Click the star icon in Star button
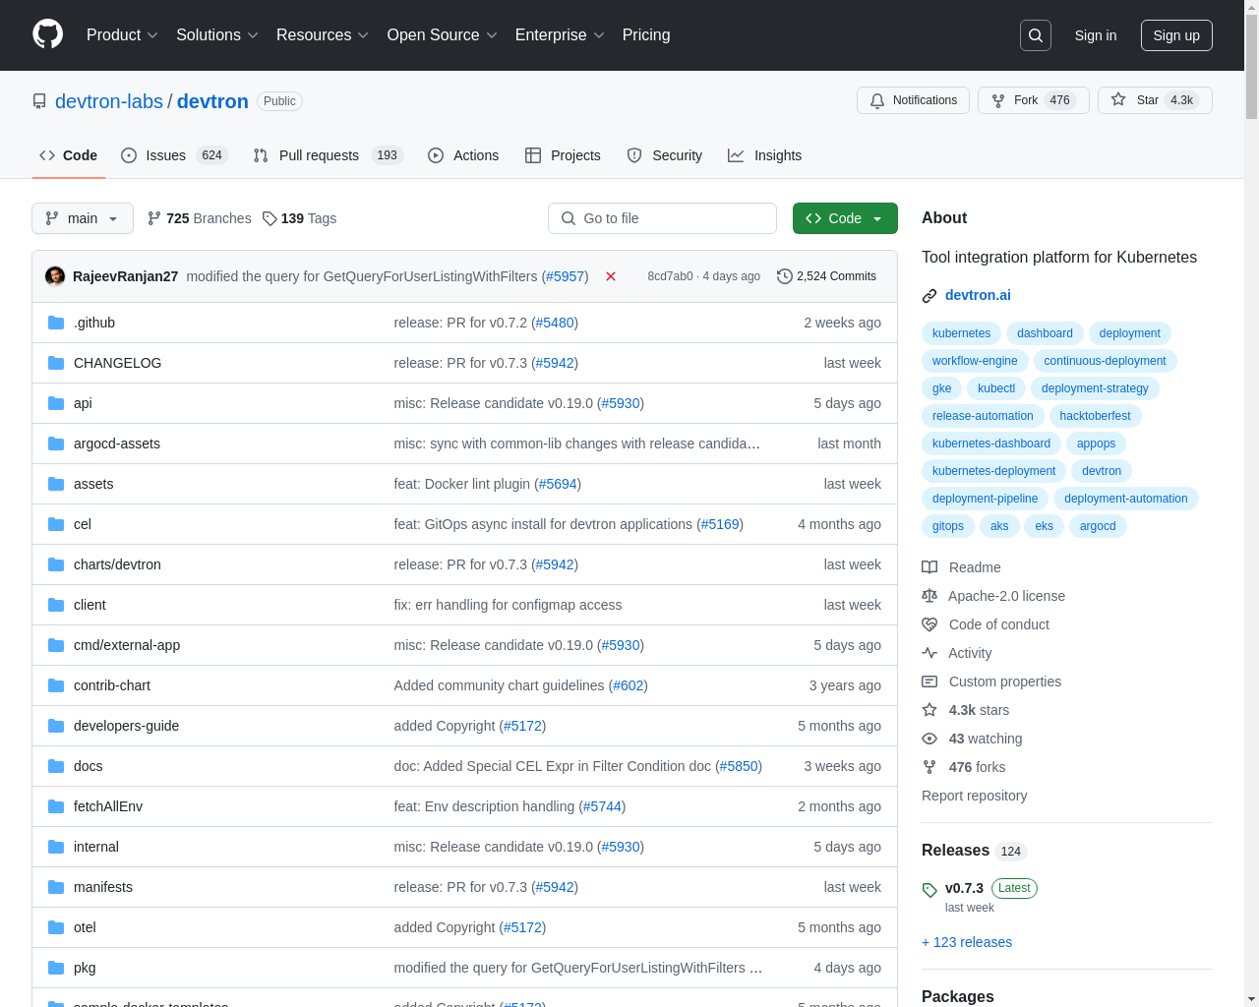1259x1007 pixels. tap(1118, 99)
